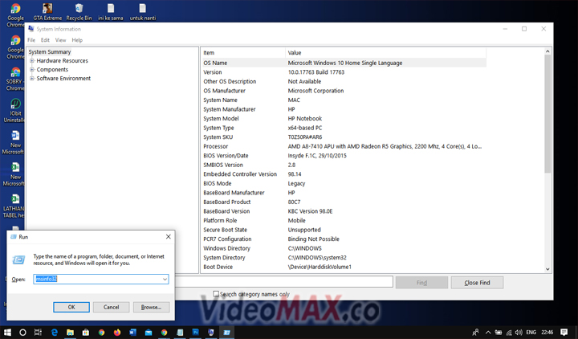The height and width of the screenshot is (339, 578).
Task: Close the Run dialog
Action: (168, 237)
